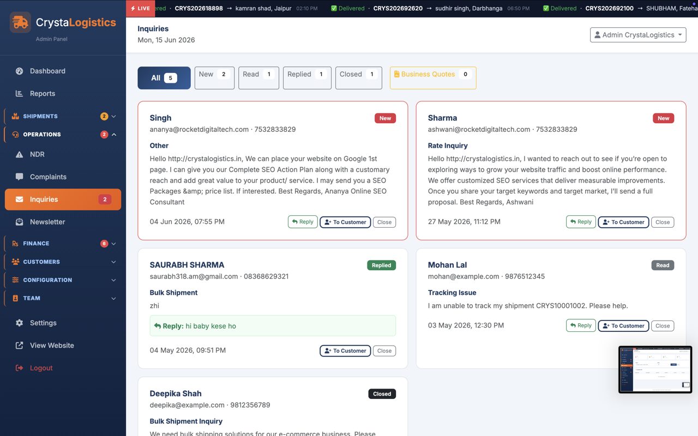Reply to Singh's inquiry
Image resolution: width=698 pixels, height=436 pixels.
coord(303,222)
